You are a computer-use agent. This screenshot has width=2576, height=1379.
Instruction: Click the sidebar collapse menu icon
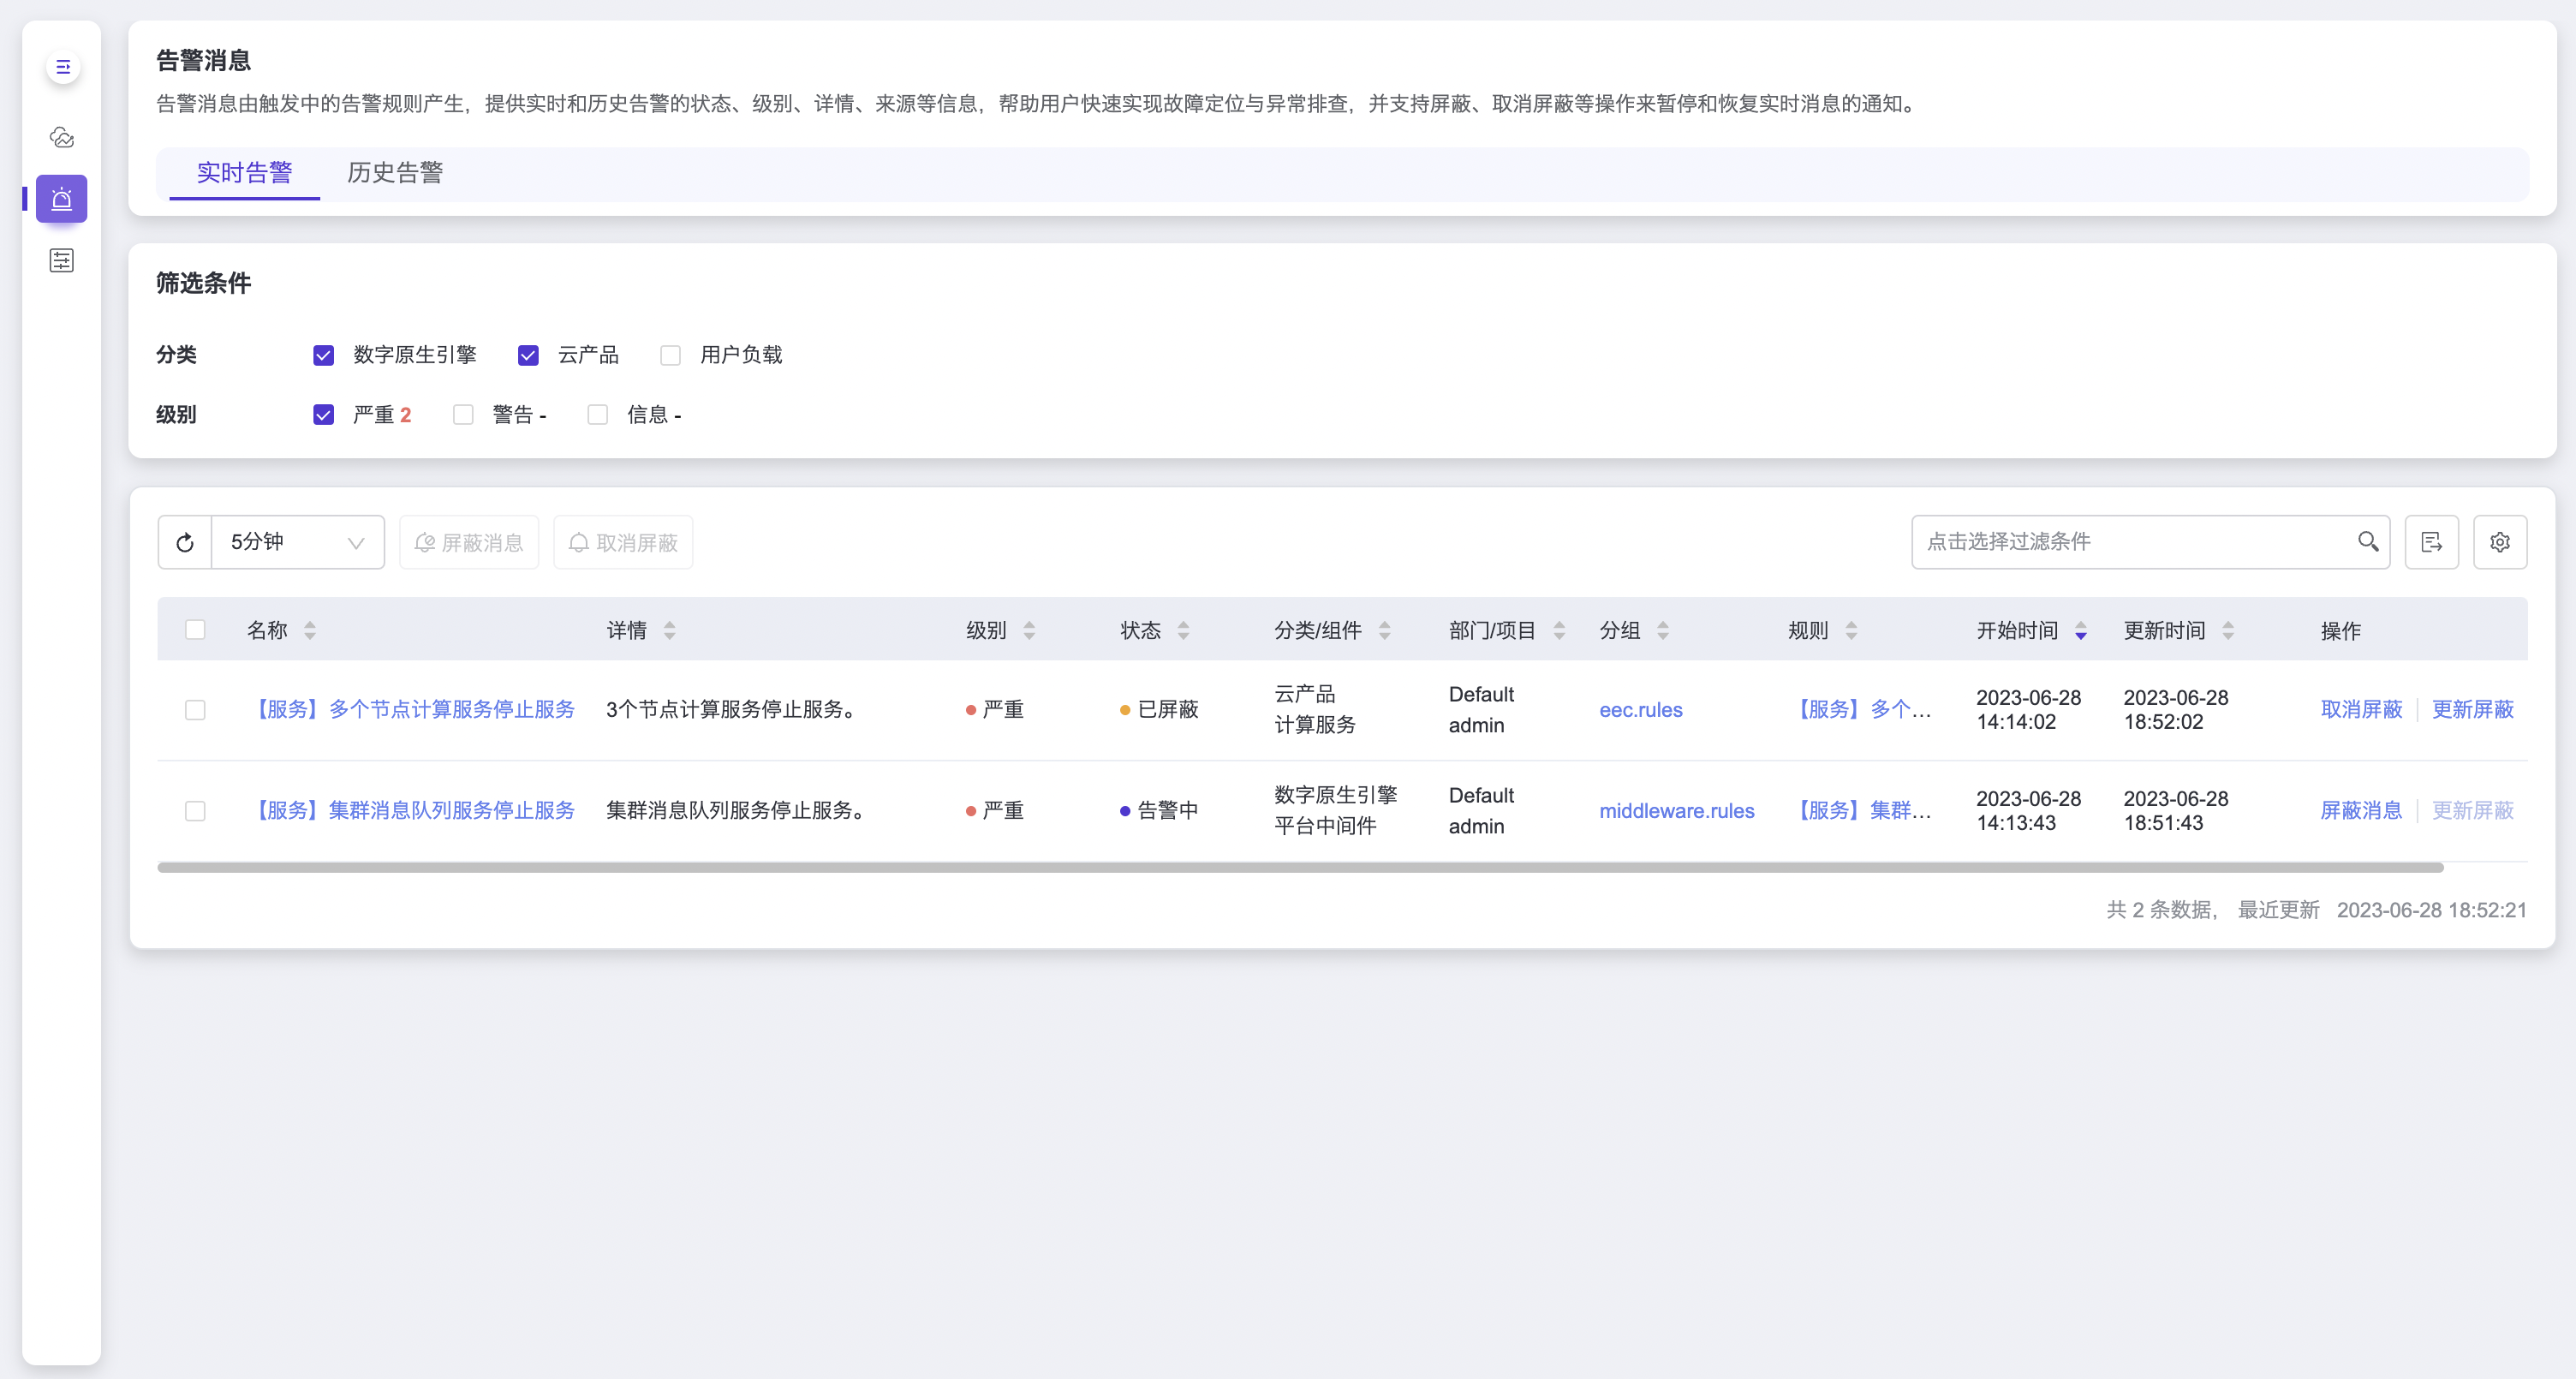62,67
